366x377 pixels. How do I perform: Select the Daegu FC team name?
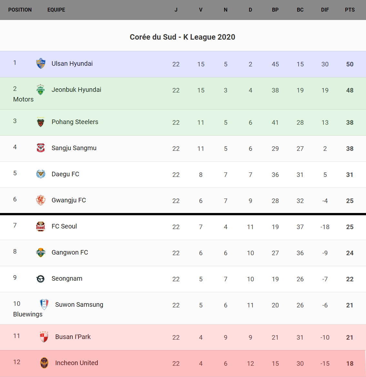[x=65, y=174]
